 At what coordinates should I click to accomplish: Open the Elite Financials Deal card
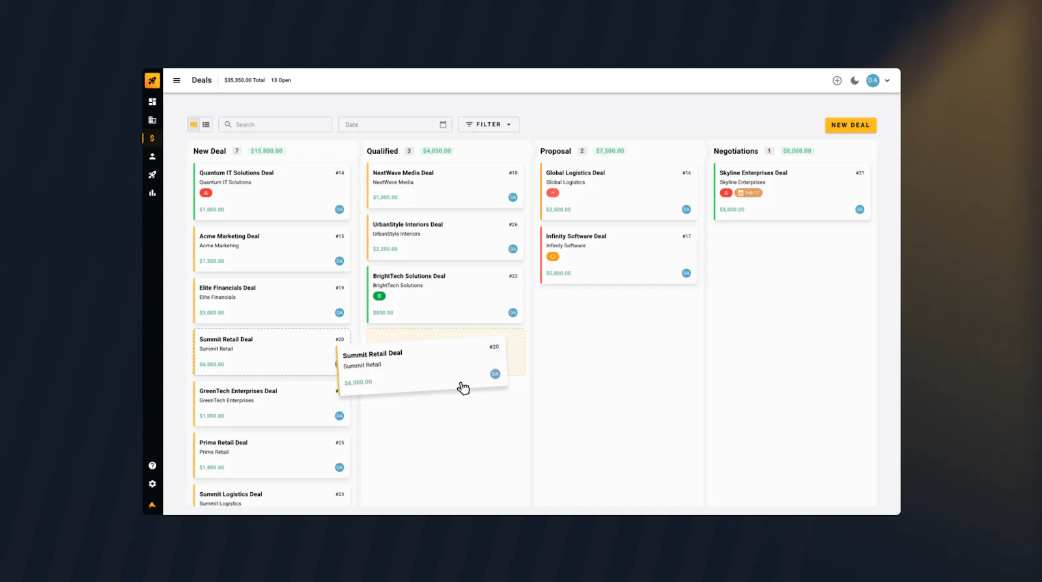click(x=272, y=300)
